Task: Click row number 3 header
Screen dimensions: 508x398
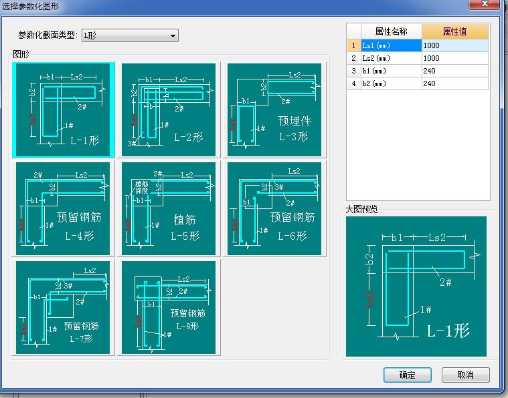Action: [354, 71]
